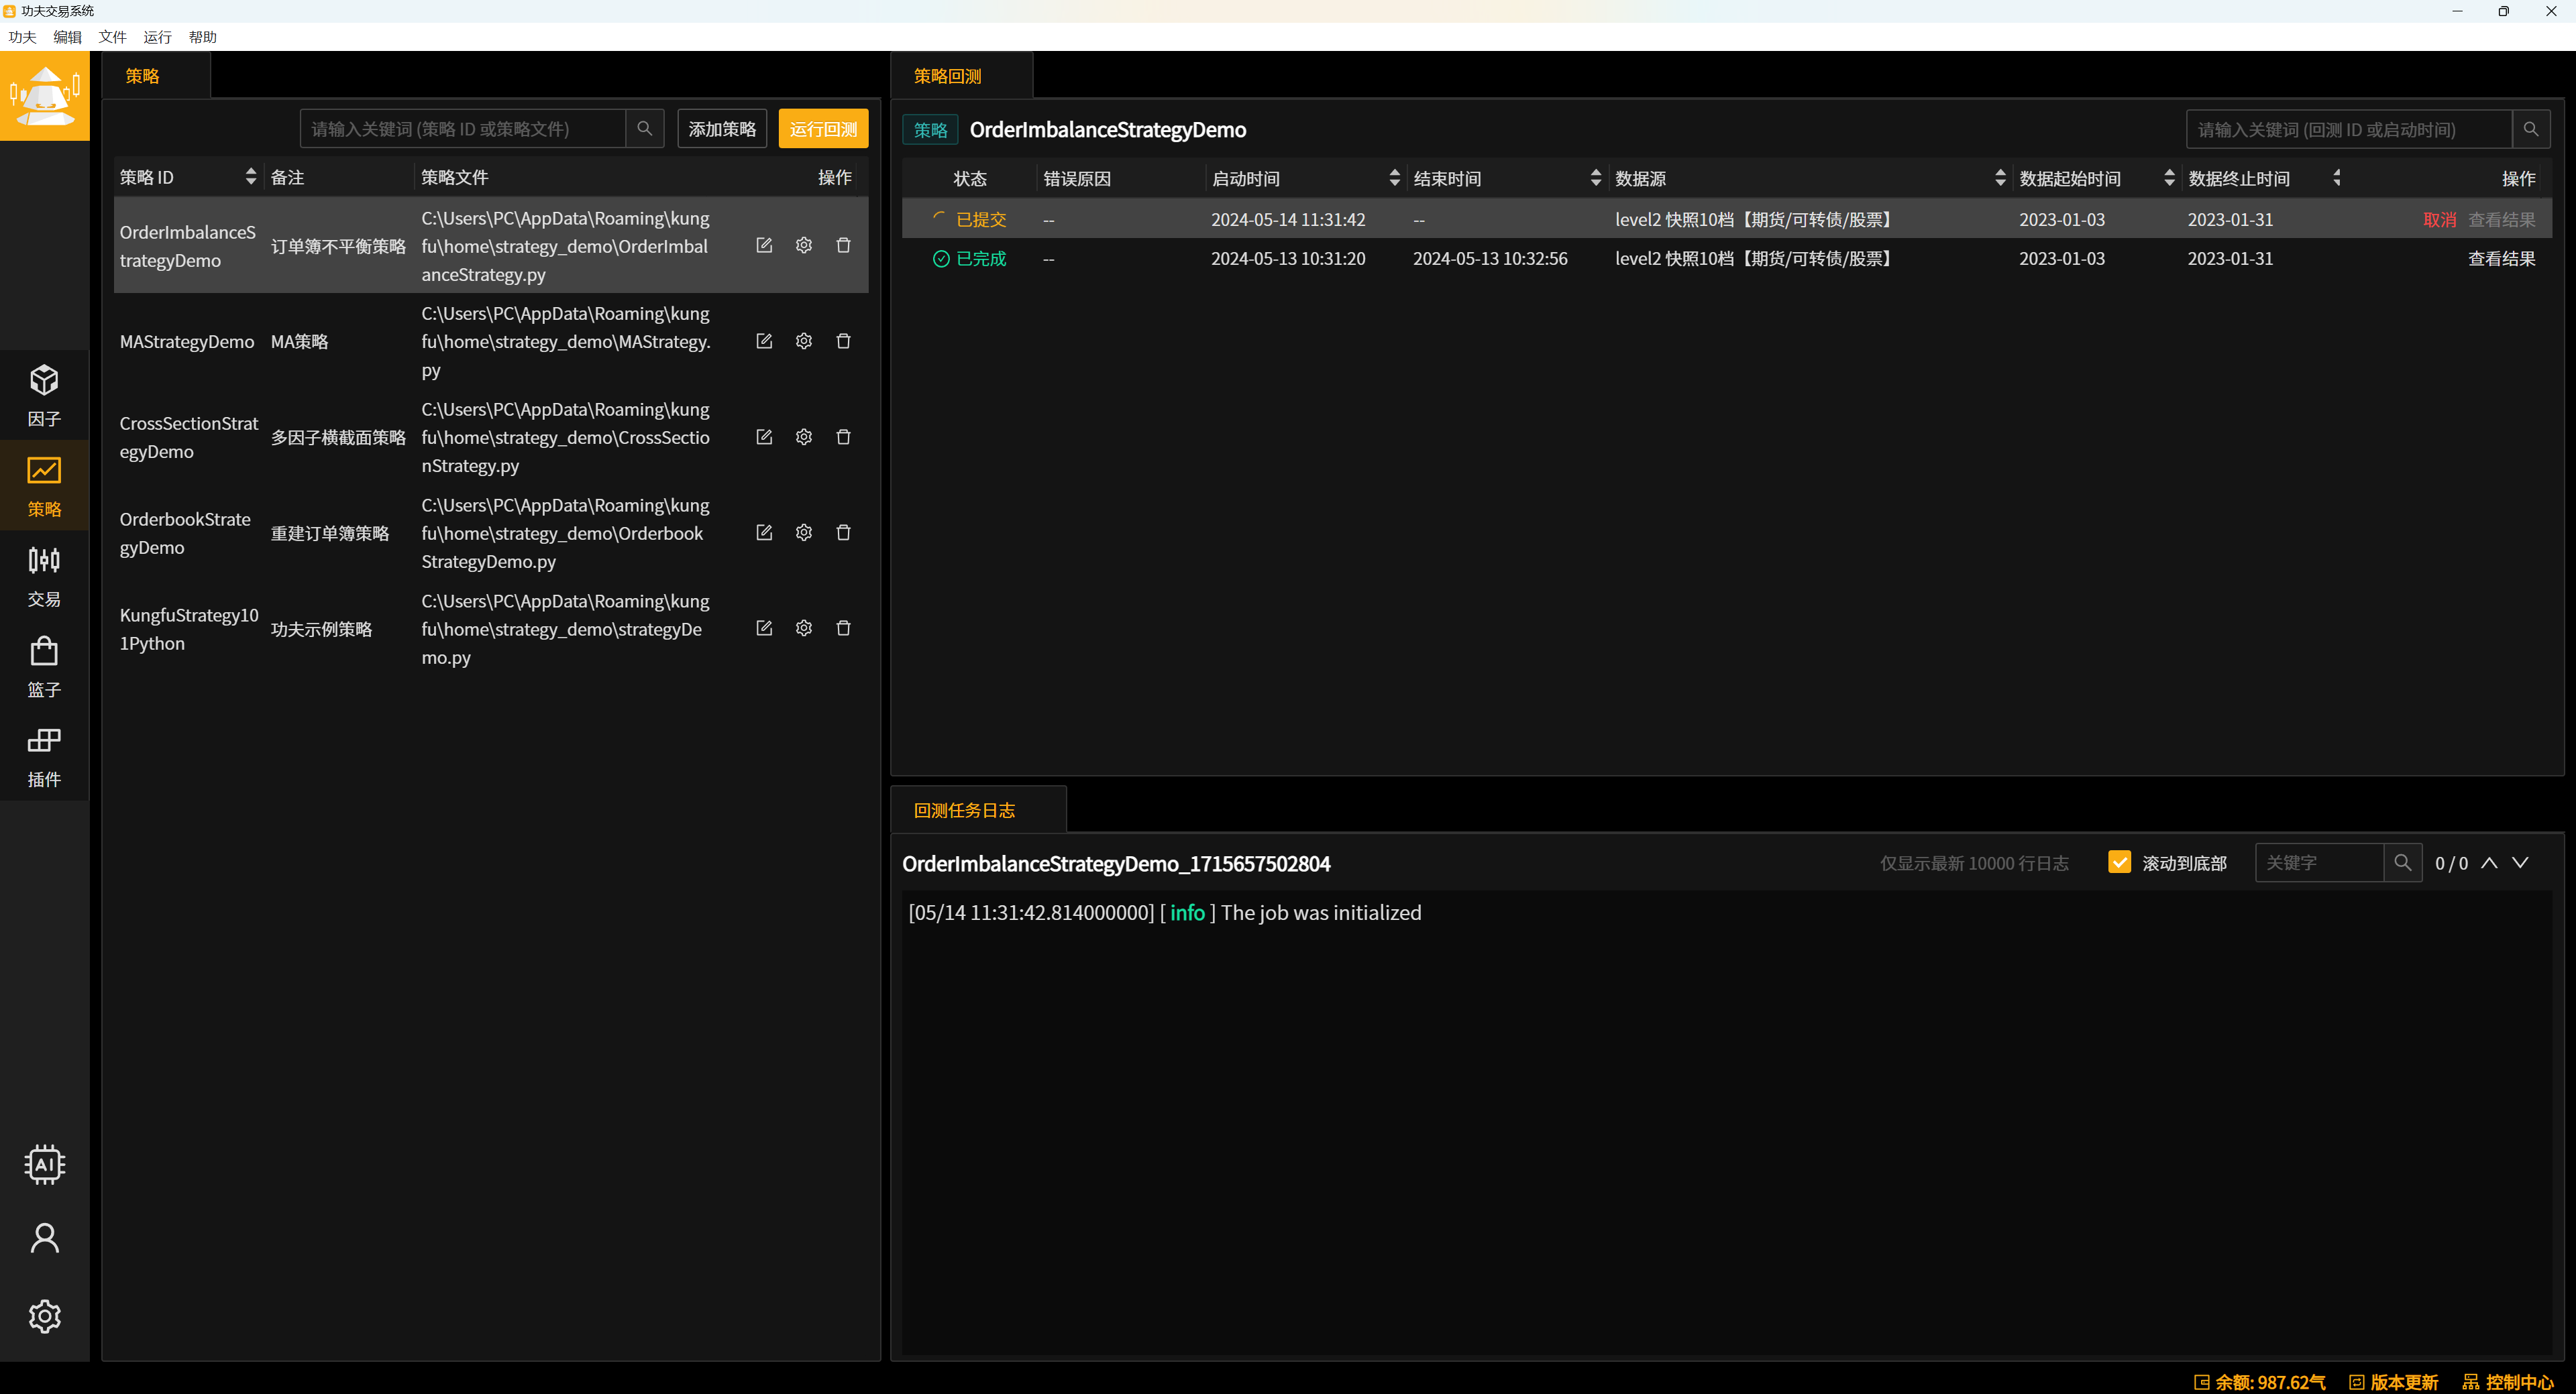This screenshot has width=2576, height=1394.
Task: Click the log line 'The job was initialized'
Action: [x=1164, y=913]
